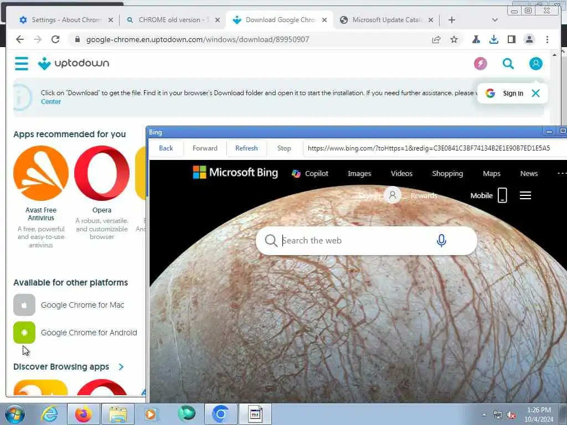
Task: Switch to Settings - About Chrome tab
Action: (66, 20)
